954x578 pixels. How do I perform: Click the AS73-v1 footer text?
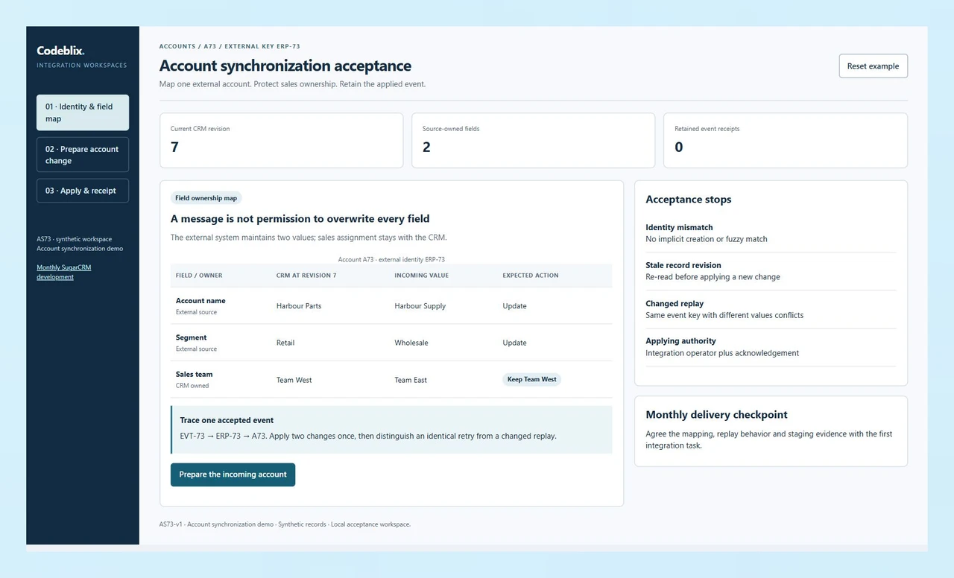point(285,524)
